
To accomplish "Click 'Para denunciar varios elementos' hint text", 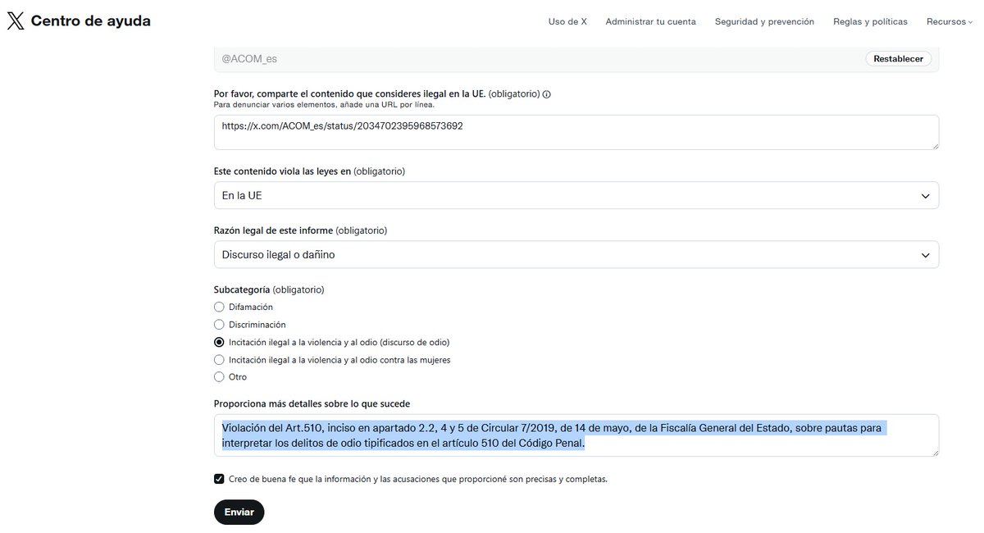I will tap(324, 105).
